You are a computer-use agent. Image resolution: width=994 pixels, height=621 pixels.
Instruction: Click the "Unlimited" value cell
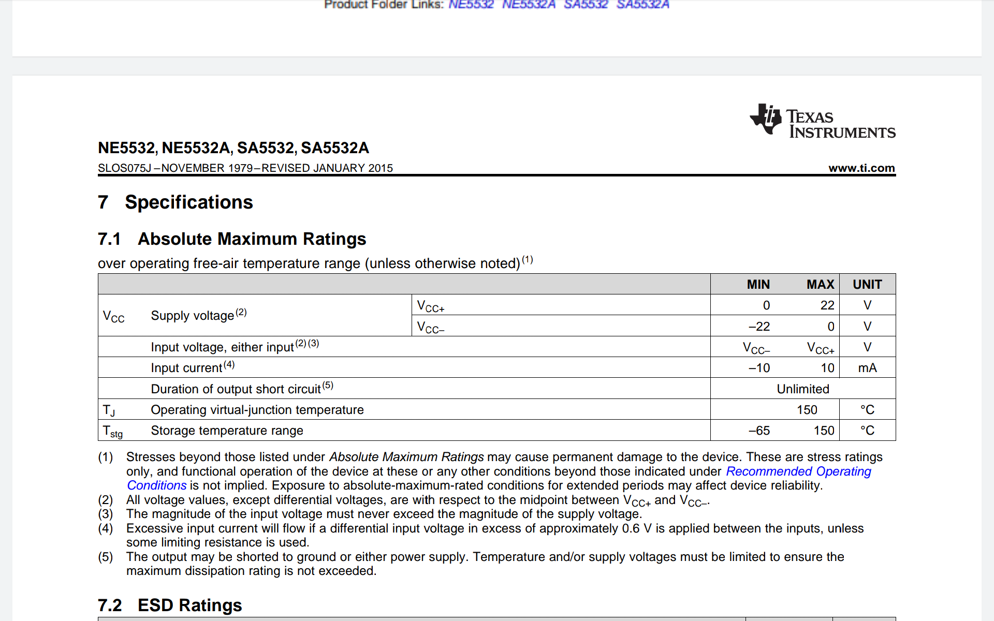803,389
